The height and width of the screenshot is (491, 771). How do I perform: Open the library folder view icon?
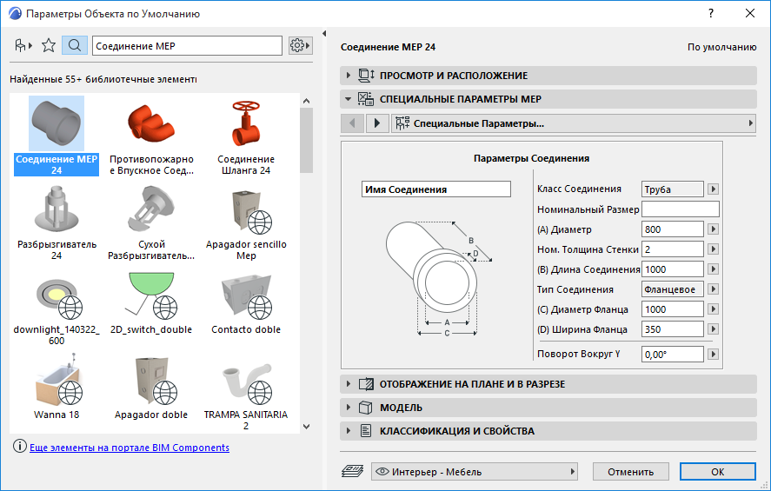tap(23, 46)
